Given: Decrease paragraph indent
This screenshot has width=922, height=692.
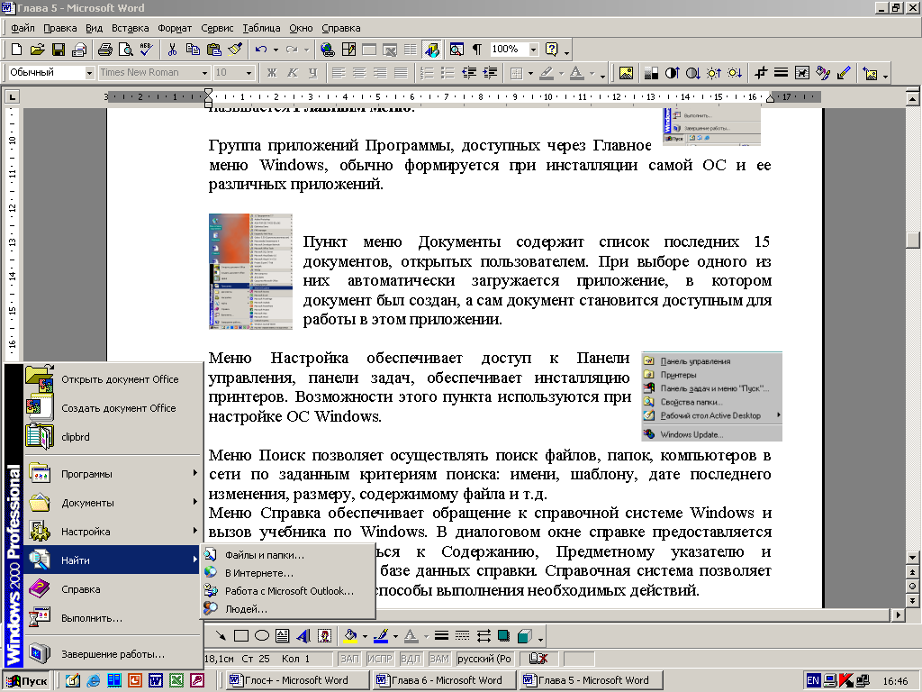Looking at the screenshot, I should (x=469, y=73).
